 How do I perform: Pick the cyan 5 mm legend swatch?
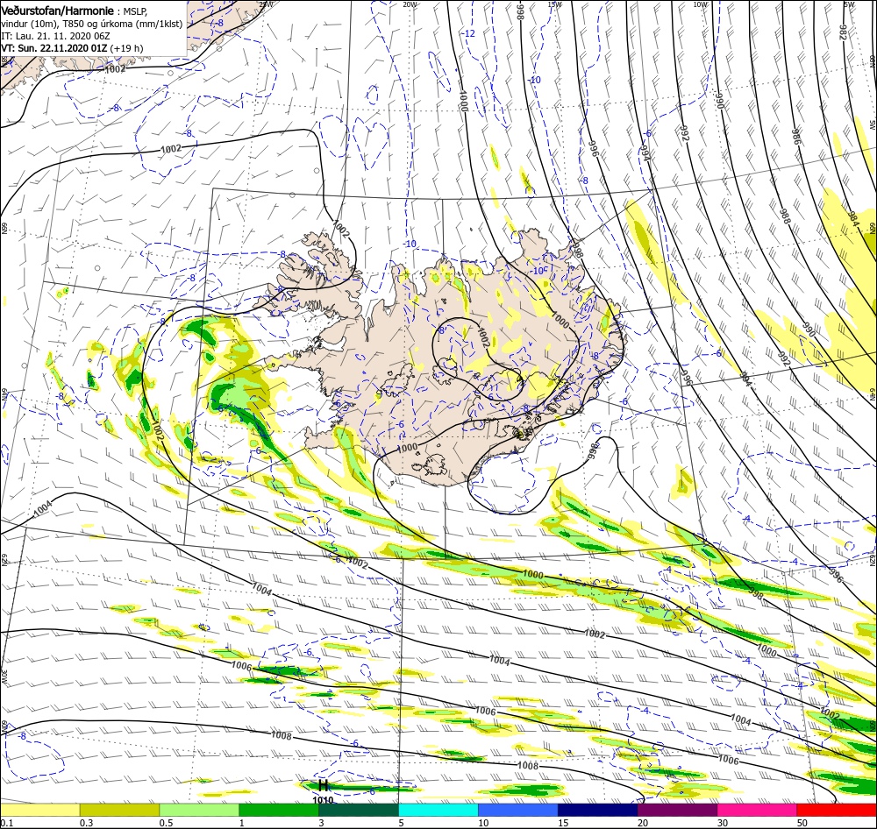(438, 810)
